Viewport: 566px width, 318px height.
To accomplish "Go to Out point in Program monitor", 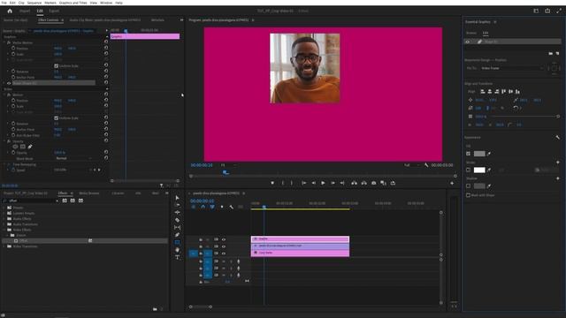I will click(x=342, y=183).
